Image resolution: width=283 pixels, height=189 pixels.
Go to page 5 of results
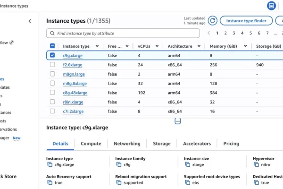coord(250,33)
